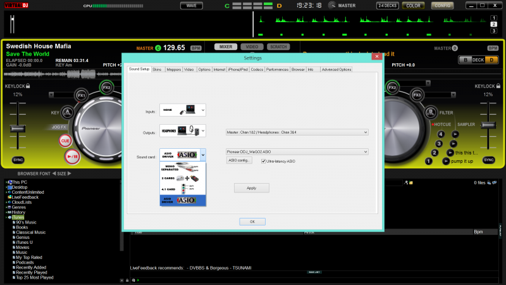Select waveform zoom level 3

pyautogui.click(x=494, y=30)
